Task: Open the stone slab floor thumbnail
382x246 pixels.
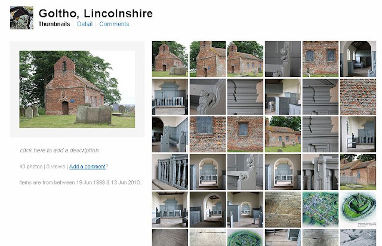Action: [283, 210]
